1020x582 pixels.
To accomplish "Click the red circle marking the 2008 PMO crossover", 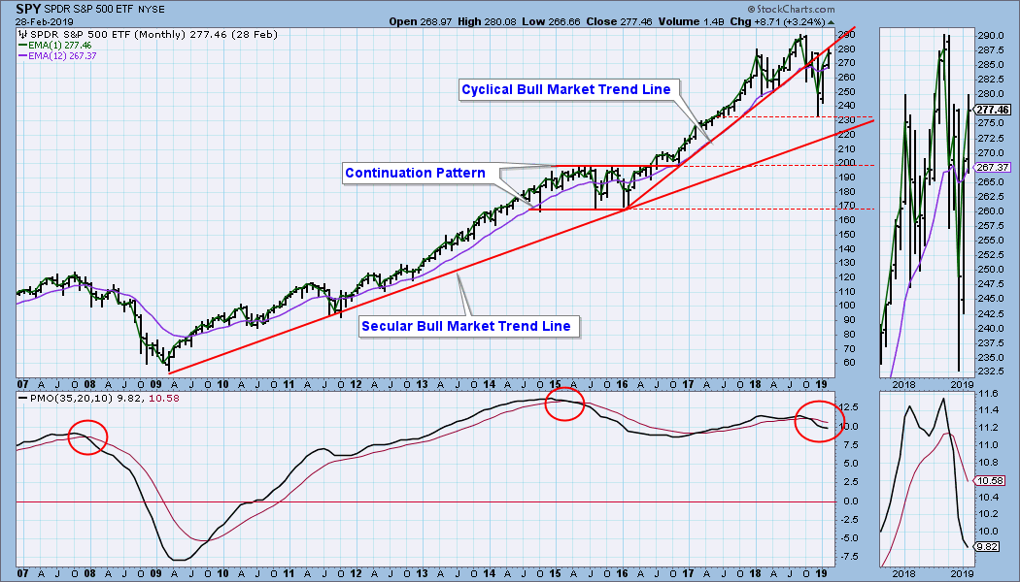I will coord(87,437).
